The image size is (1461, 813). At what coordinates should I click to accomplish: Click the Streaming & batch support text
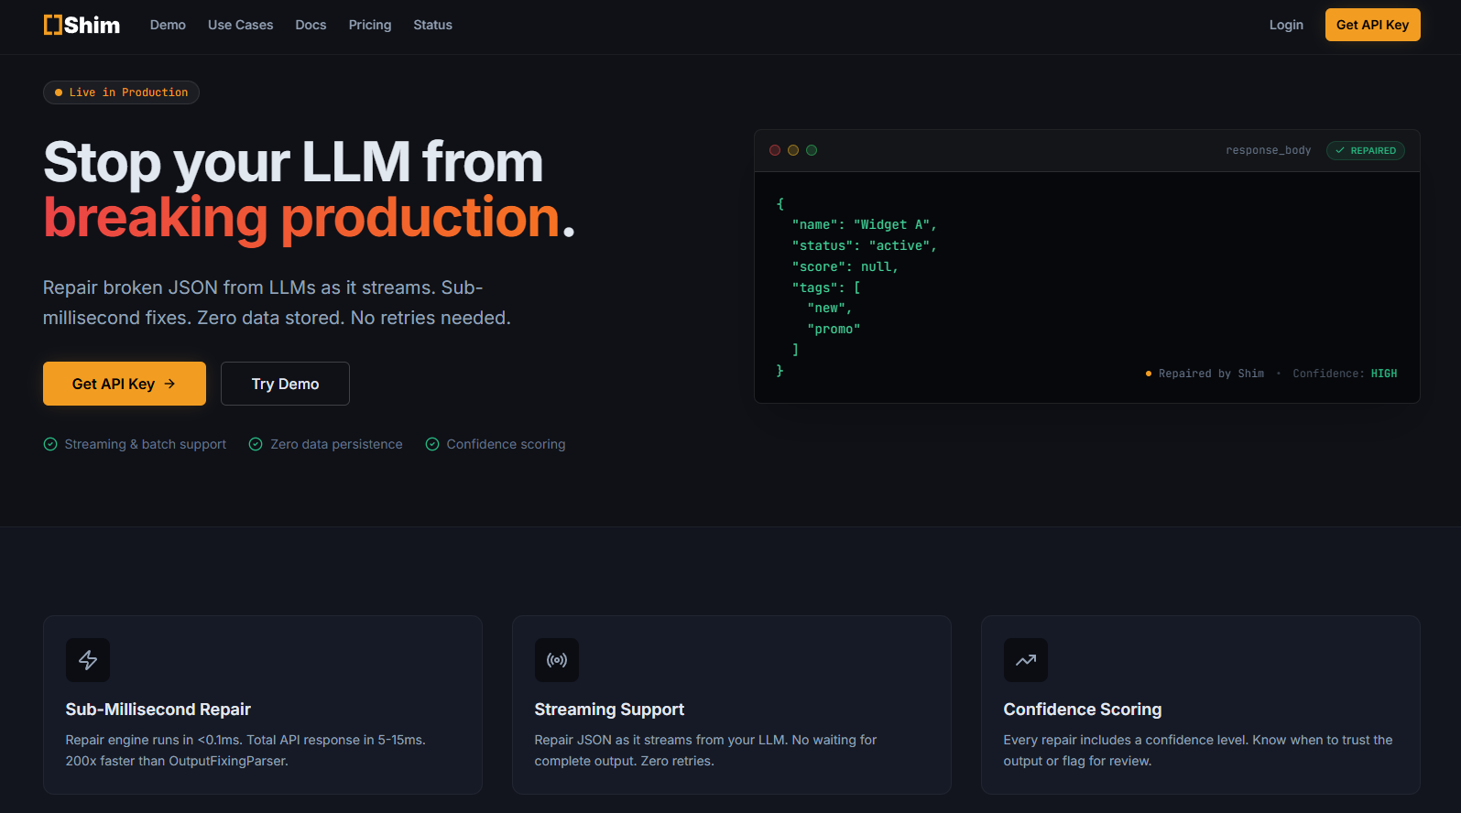(x=146, y=444)
